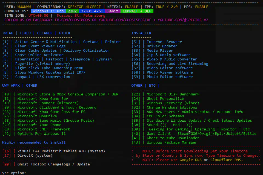
Task: Click the 'YOUTUBE.COM/GHOSTSPECTRE' link text
Action: (125, 20)
